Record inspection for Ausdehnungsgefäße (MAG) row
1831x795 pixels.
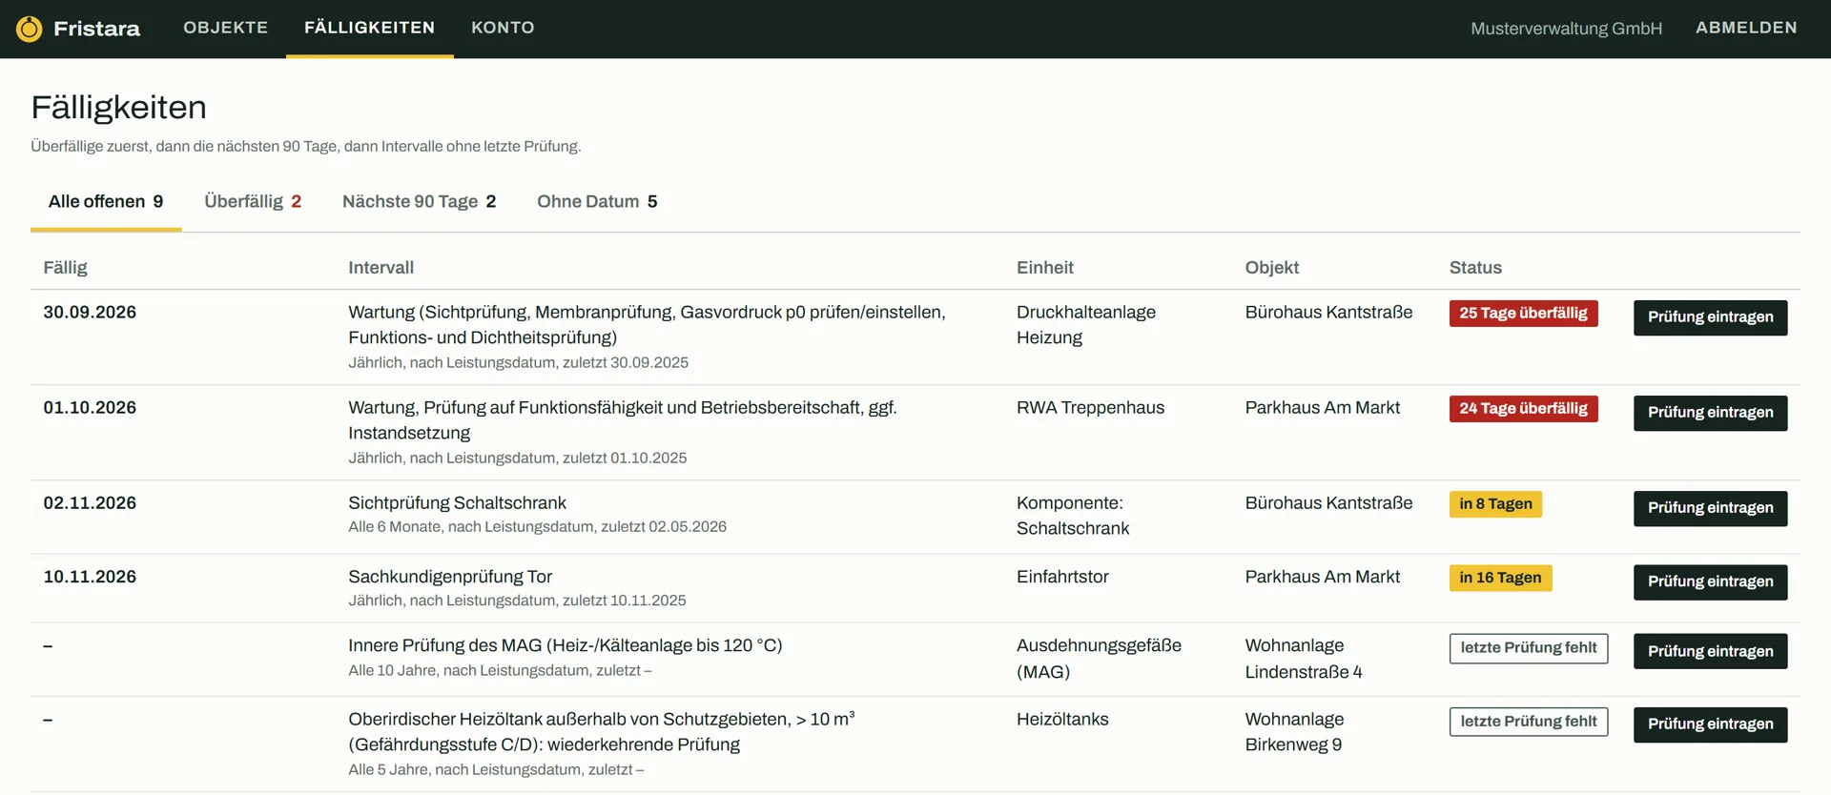(1710, 651)
